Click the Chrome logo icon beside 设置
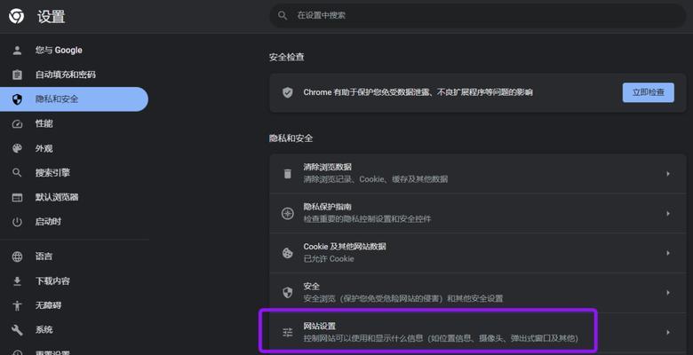 [17, 16]
